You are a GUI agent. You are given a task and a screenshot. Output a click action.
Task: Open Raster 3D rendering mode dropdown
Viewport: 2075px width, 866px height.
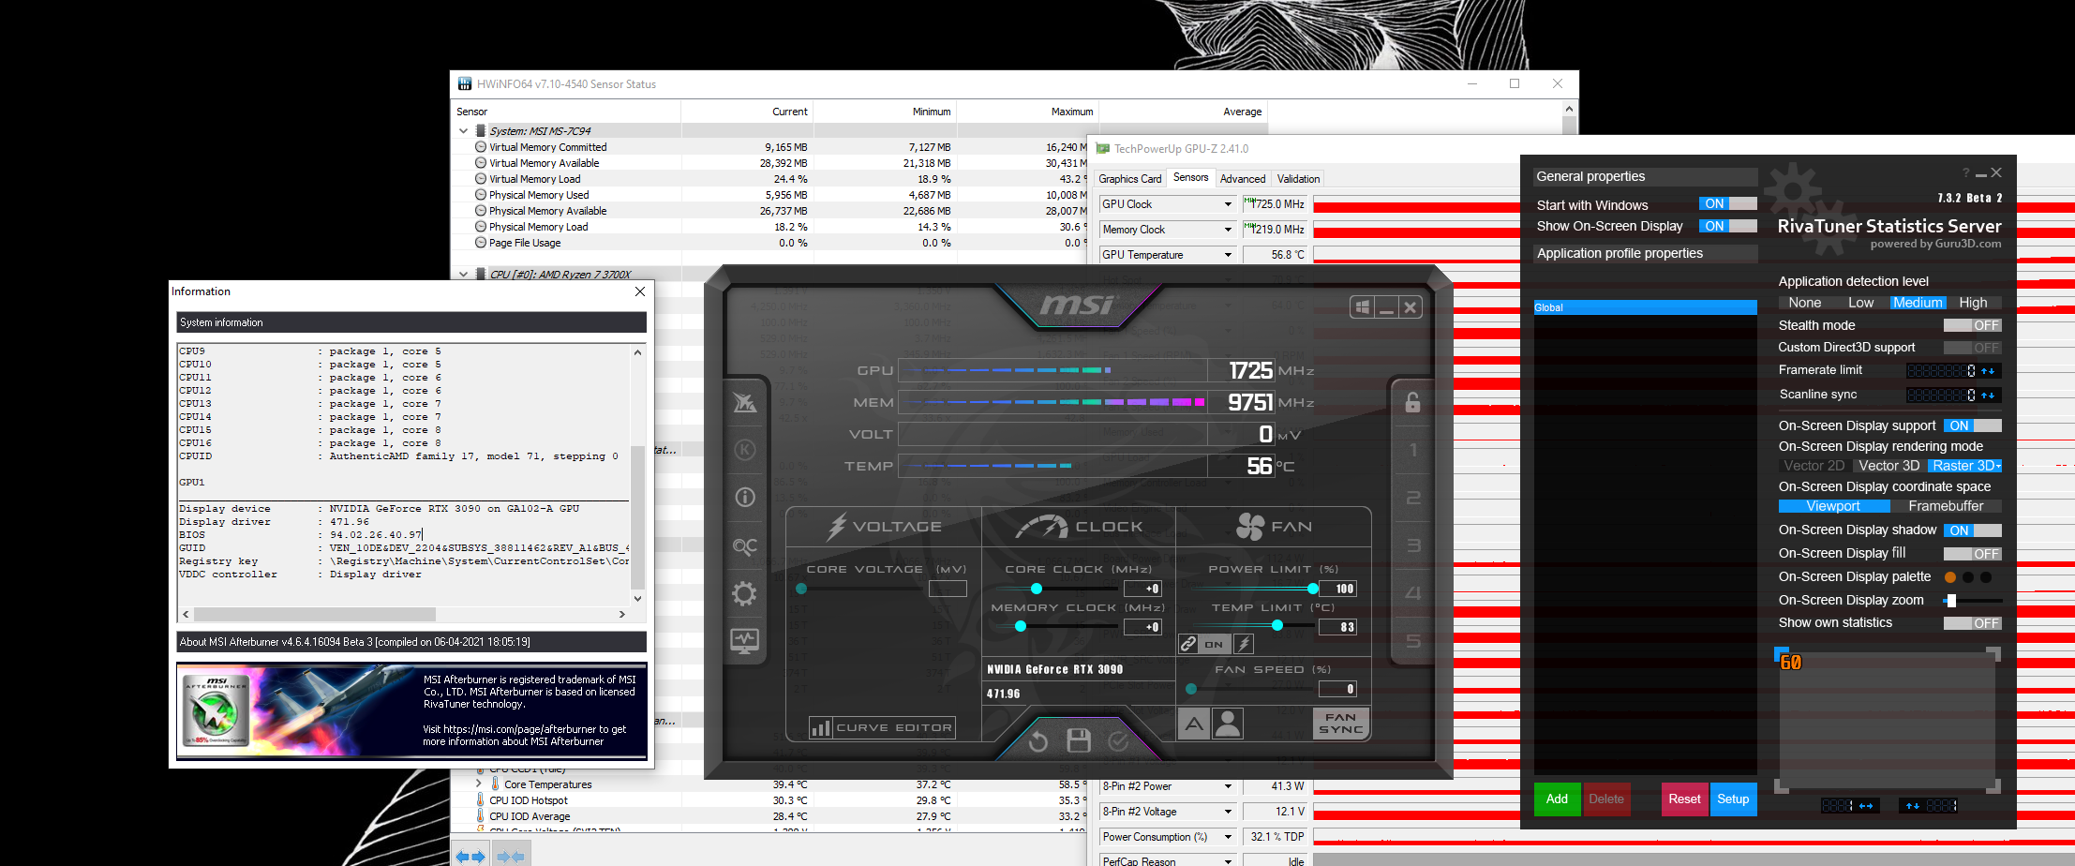pyautogui.click(x=1965, y=466)
